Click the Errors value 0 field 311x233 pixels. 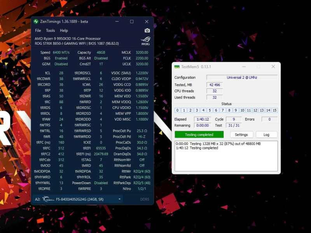coord(269,119)
